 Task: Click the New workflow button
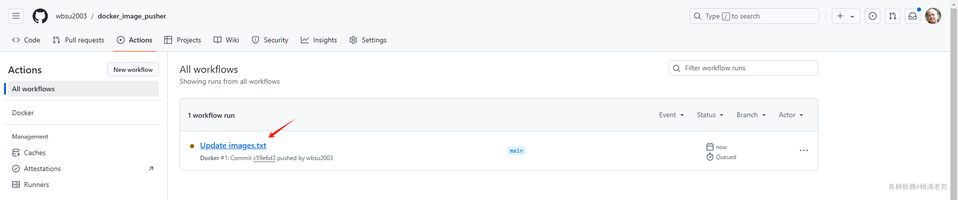click(133, 69)
